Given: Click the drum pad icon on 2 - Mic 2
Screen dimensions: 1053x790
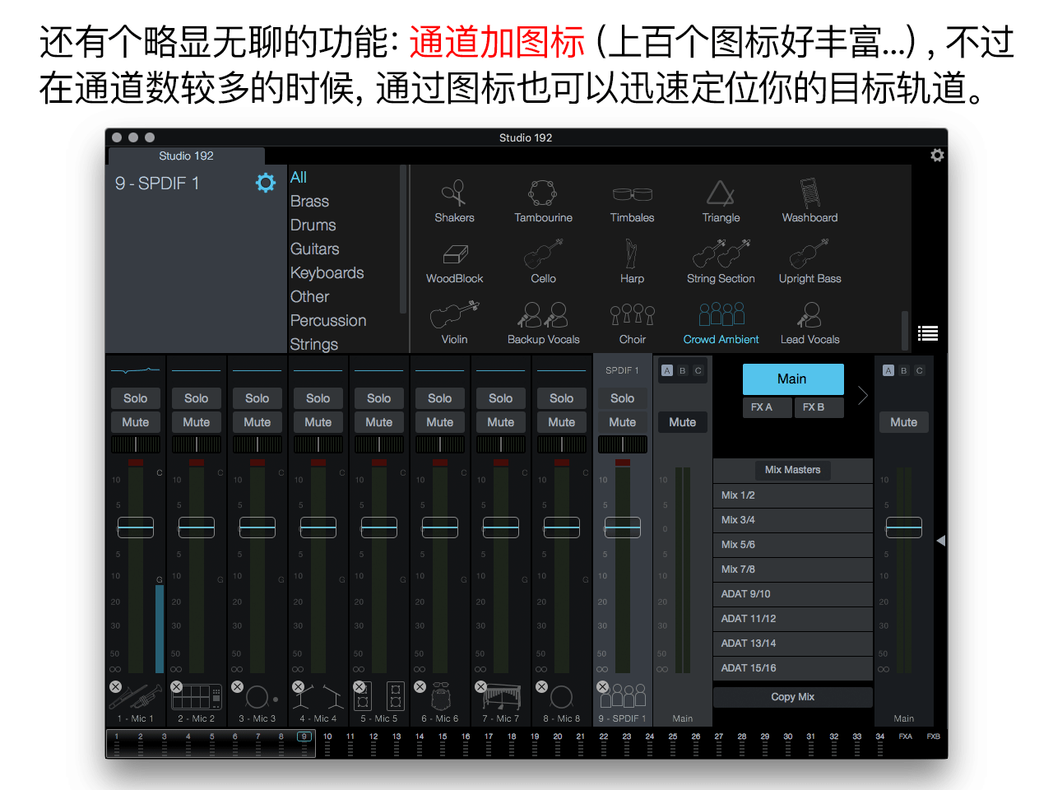Looking at the screenshot, I should 197,697.
